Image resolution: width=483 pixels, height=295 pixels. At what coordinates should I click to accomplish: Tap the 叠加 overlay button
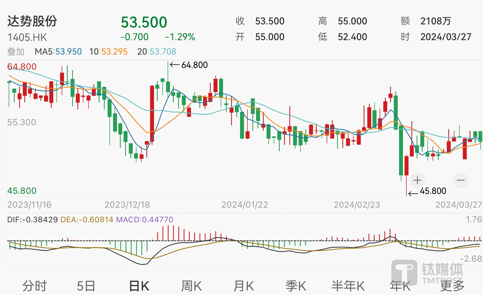coord(16,52)
